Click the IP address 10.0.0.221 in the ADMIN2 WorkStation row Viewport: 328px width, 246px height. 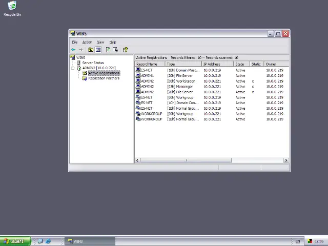pyautogui.click(x=212, y=81)
